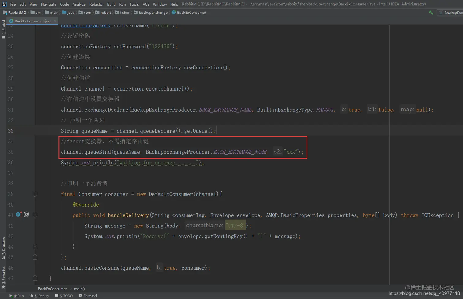Close the BackExConsumer.java tab
The width and height of the screenshot is (463, 299).
55,21
